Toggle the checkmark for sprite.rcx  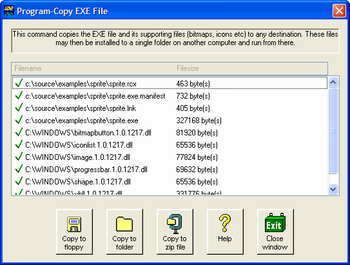(19, 83)
